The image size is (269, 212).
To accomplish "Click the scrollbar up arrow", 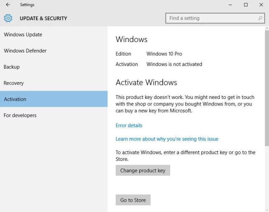I will click(x=267, y=28).
